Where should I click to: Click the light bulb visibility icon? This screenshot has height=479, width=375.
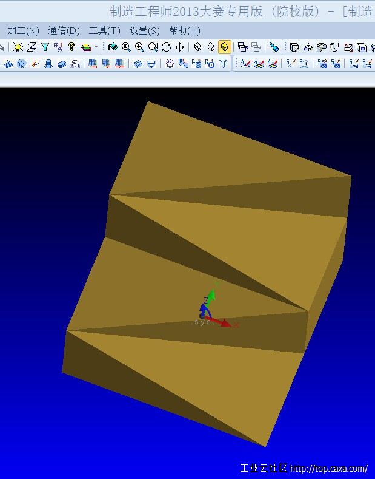[x=18, y=47]
